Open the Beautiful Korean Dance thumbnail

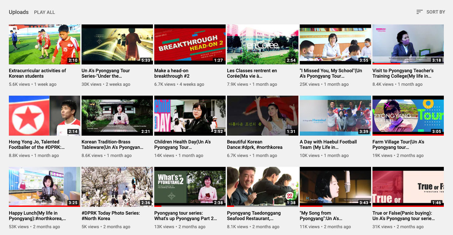coord(262,116)
